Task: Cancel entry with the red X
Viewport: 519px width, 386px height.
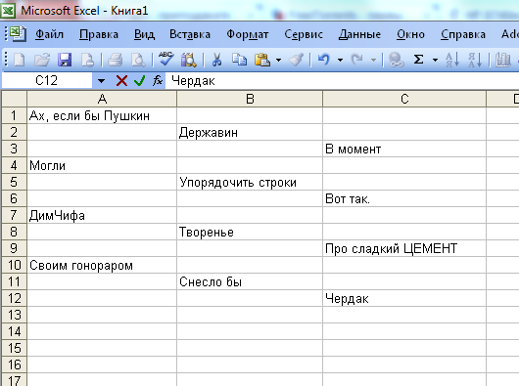Action: 121,80
